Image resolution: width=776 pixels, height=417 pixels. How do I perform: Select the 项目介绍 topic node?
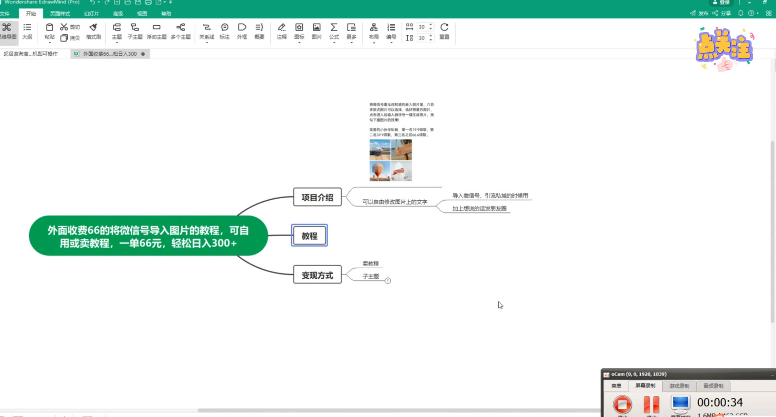tap(317, 197)
